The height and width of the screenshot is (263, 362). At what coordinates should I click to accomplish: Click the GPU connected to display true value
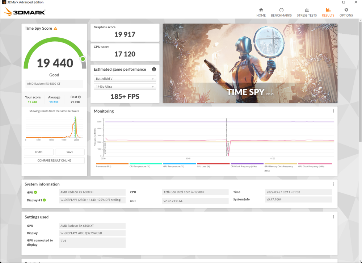pos(92,243)
